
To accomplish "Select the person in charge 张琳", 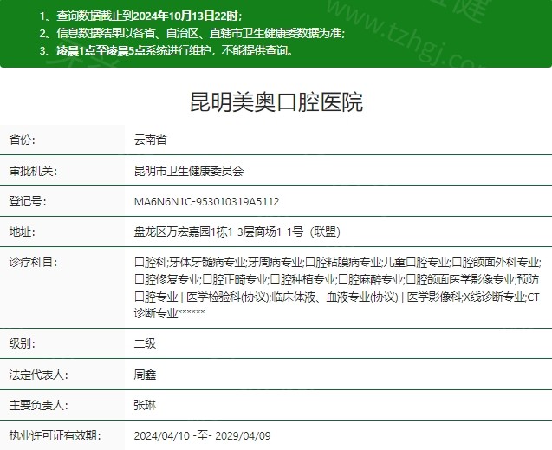I will click(145, 405).
